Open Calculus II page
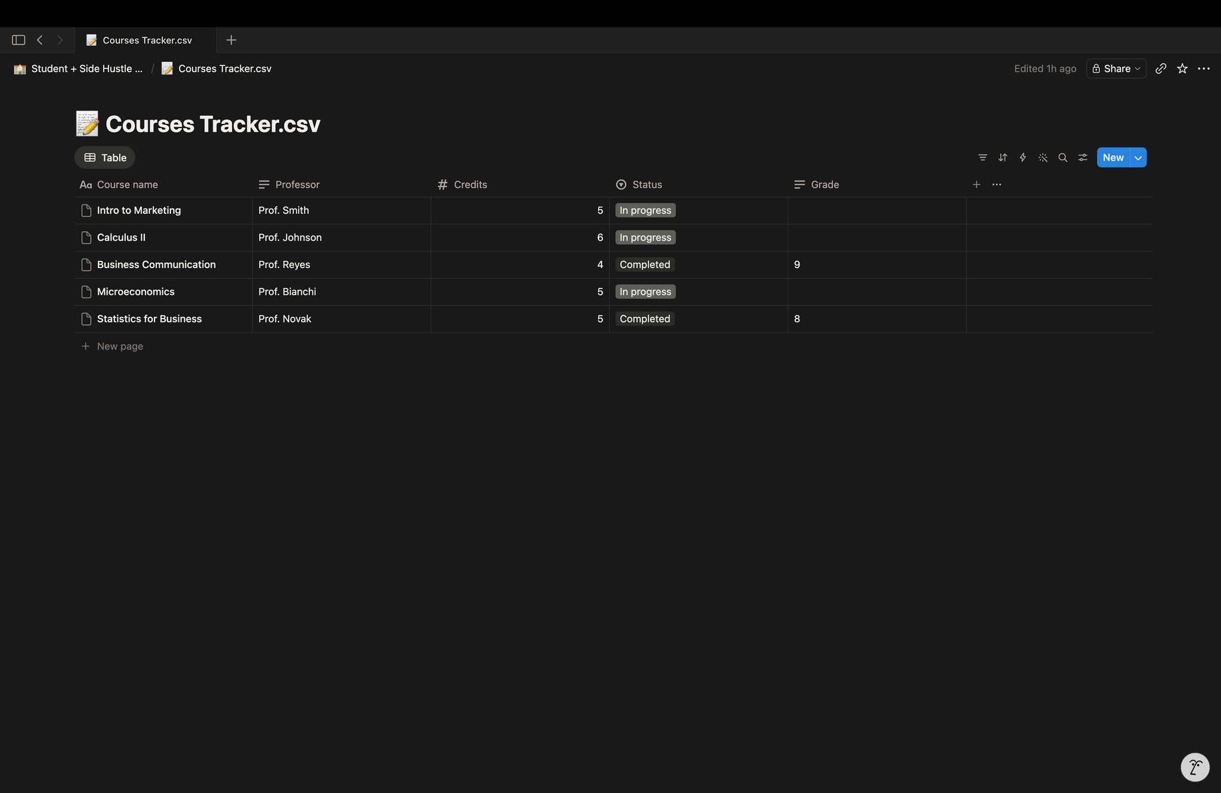1221x793 pixels. click(121, 237)
